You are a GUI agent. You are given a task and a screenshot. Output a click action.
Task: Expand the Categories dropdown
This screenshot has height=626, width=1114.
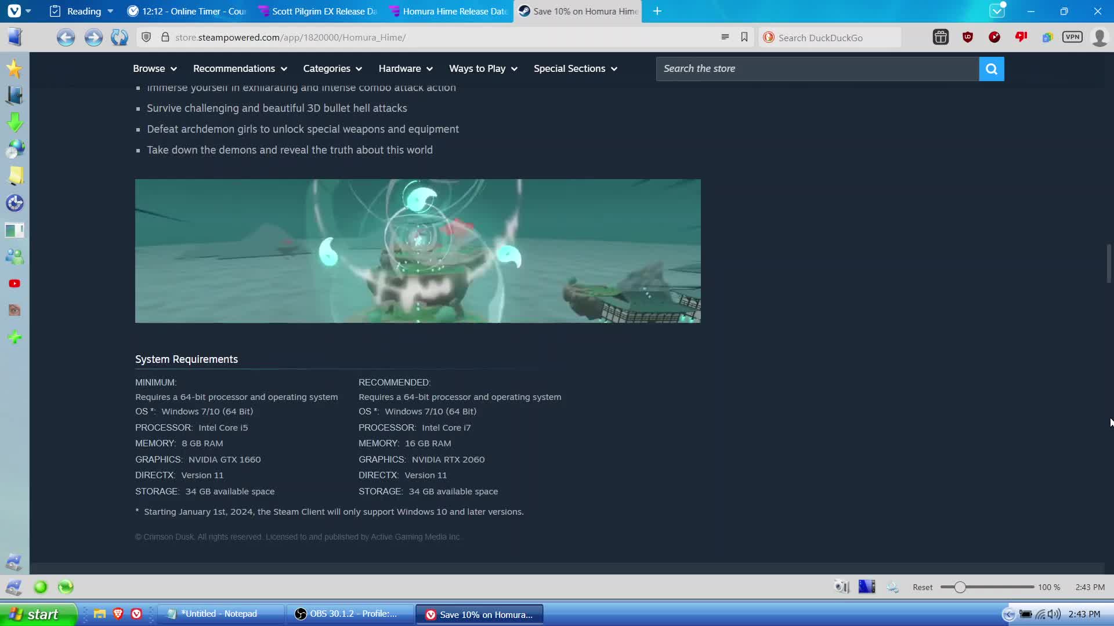(x=332, y=69)
